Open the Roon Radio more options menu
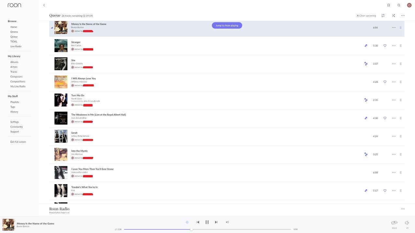 (x=403, y=209)
